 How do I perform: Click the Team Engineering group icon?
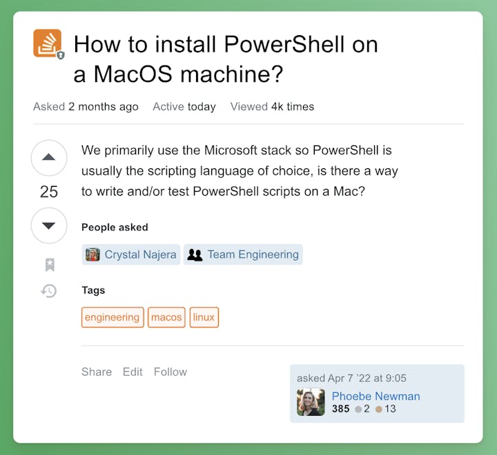195,254
